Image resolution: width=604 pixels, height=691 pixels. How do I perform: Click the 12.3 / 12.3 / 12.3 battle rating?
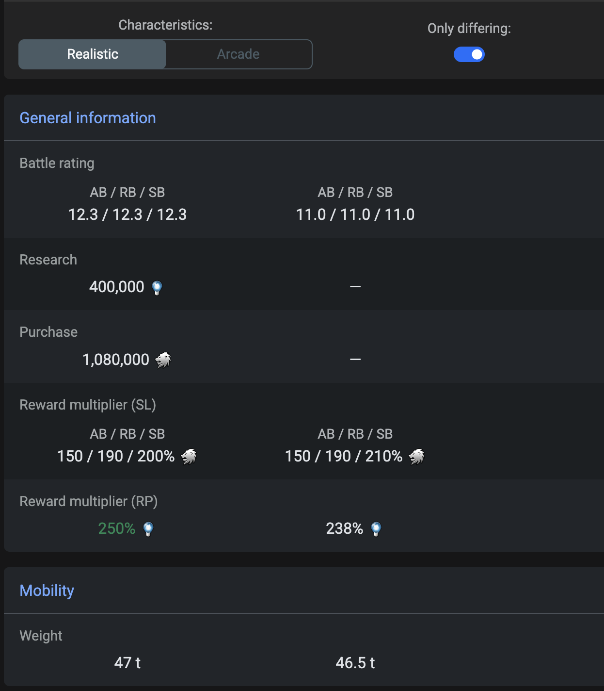[127, 214]
